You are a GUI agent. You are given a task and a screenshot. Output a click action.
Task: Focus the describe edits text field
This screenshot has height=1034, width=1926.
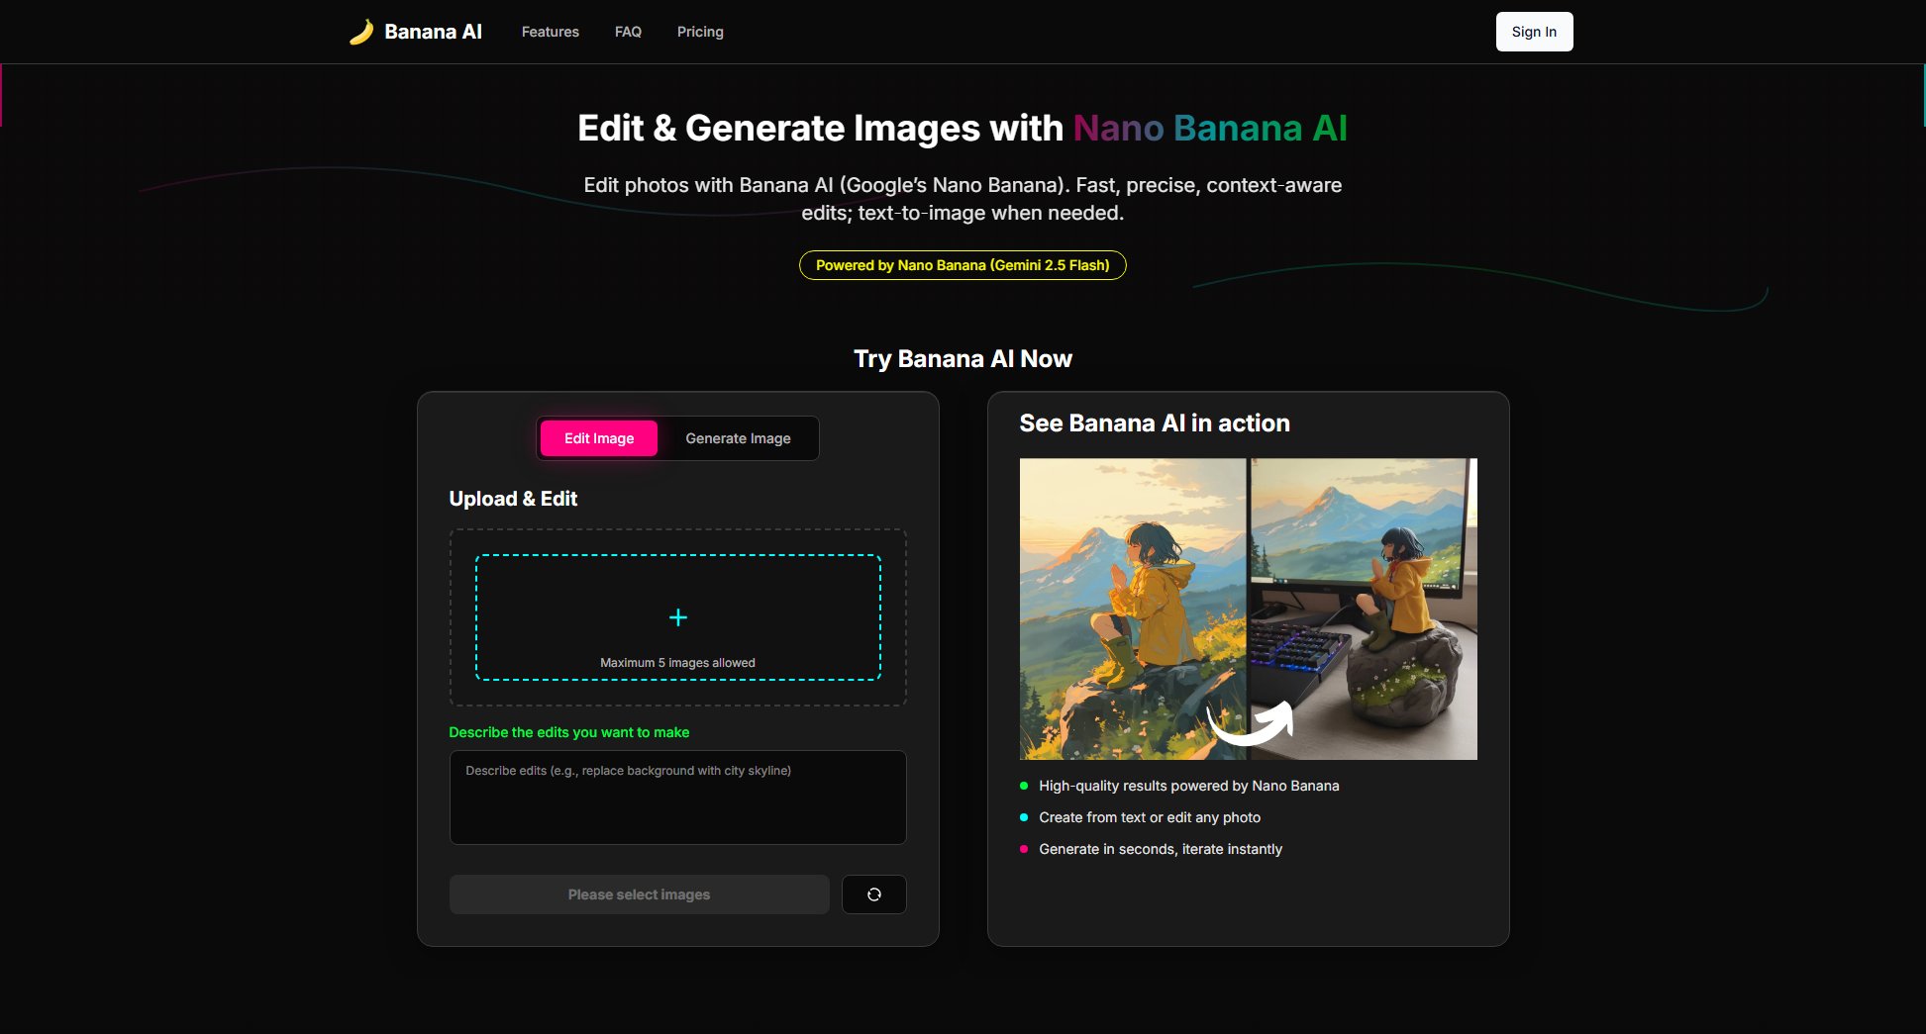coord(678,798)
